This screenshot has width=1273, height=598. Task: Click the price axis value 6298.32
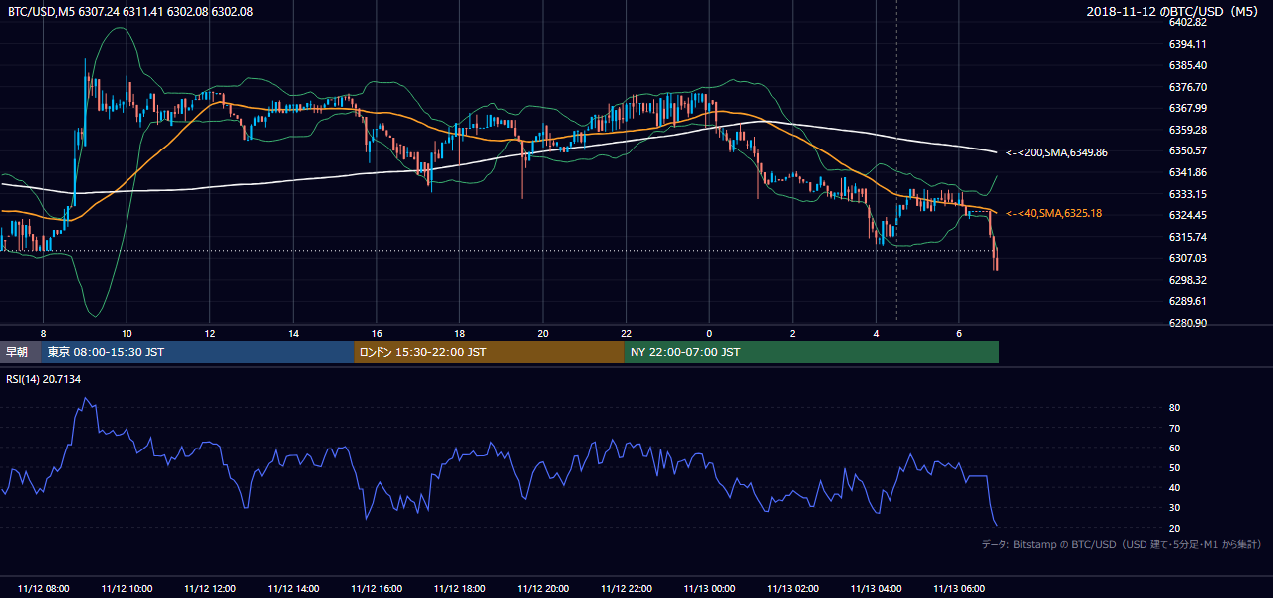point(1188,280)
